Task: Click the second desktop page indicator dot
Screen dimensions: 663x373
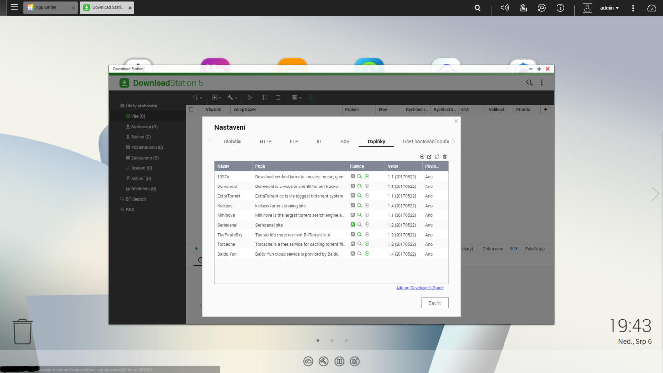Action: click(x=332, y=340)
